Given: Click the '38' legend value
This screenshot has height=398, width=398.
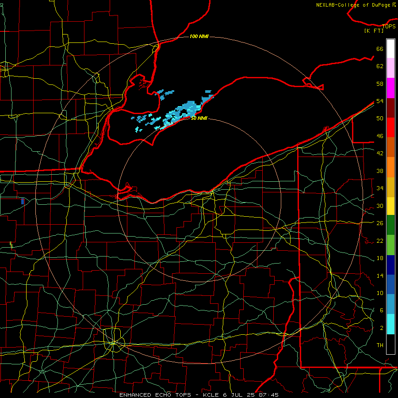Looking at the screenshot, I should click(x=380, y=171).
